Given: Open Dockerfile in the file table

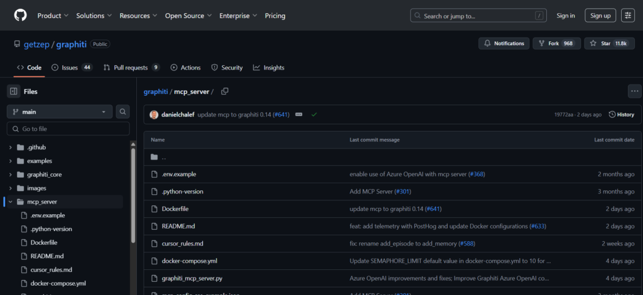Looking at the screenshot, I should coord(175,209).
